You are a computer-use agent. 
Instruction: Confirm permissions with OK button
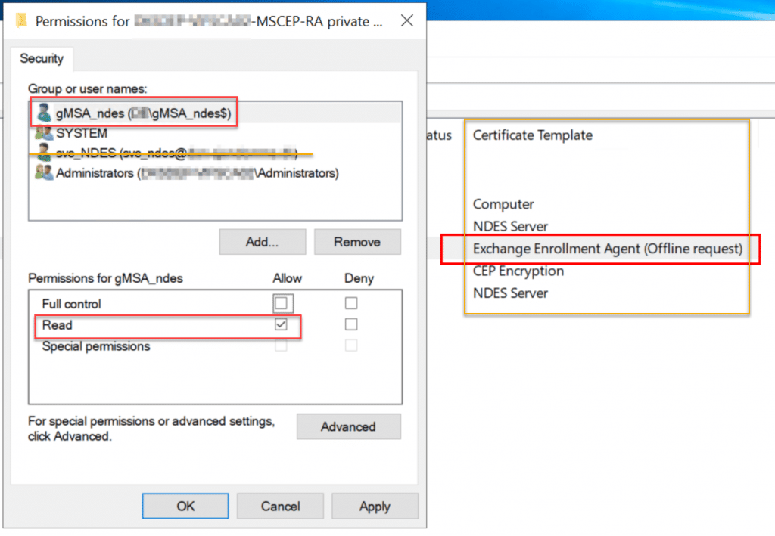[x=185, y=506]
